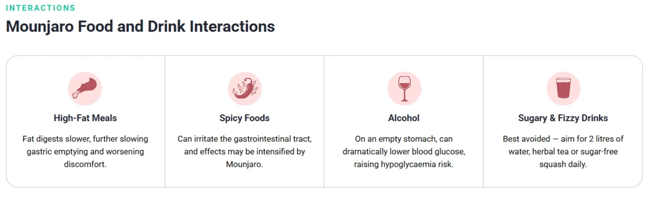Image resolution: width=649 pixels, height=197 pixels.
Task: Click the text about gastrointestinal tract irritation
Action: [x=244, y=152]
